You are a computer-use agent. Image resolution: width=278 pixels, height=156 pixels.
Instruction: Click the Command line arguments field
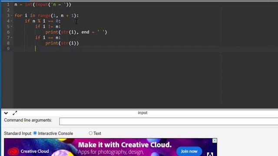169,121
